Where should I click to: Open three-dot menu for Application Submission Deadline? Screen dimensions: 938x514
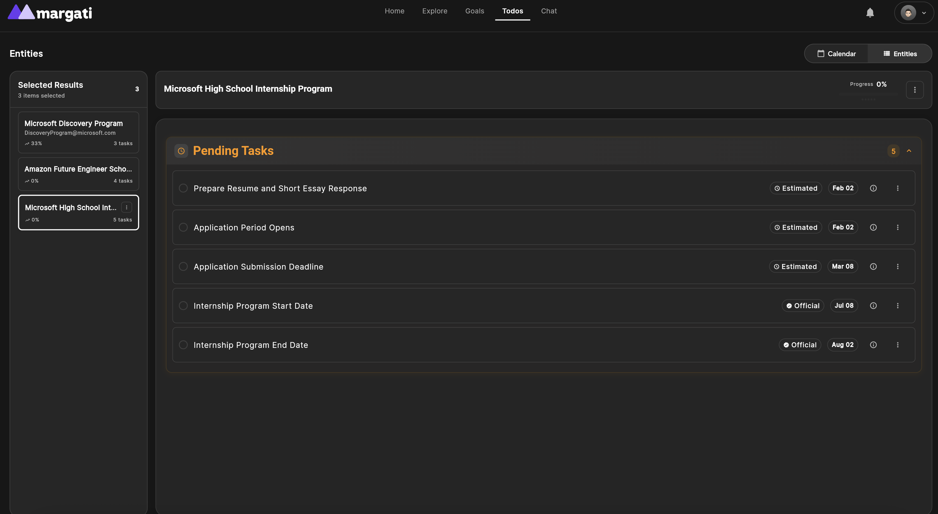pyautogui.click(x=898, y=267)
